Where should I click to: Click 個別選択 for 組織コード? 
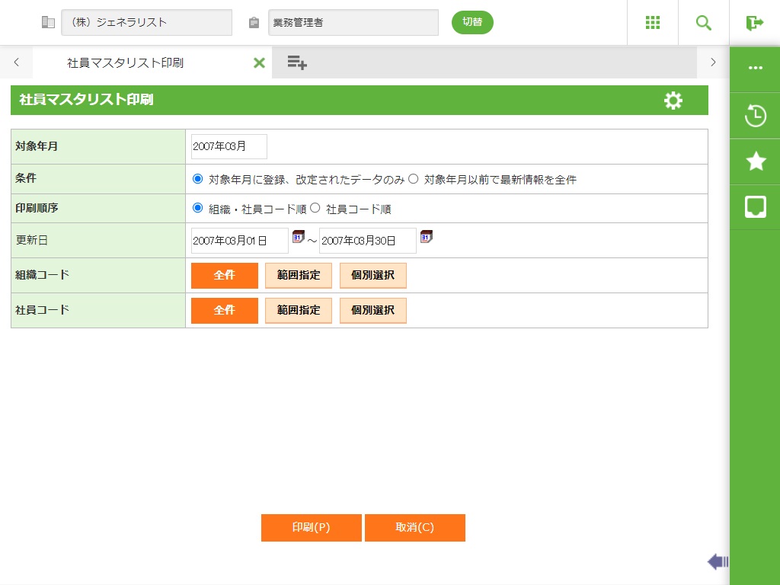pos(373,276)
